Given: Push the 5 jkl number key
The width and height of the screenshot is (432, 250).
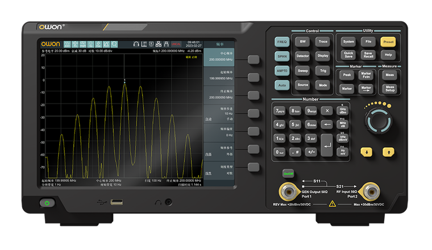Looking at the screenshot, I should click(x=295, y=125).
